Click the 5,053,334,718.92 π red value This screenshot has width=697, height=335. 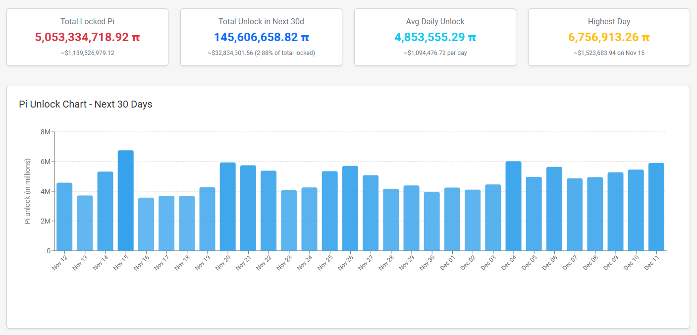[87, 36]
